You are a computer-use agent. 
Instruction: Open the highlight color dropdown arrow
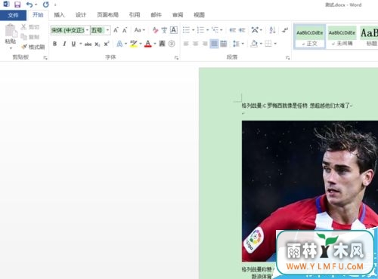click(x=141, y=44)
